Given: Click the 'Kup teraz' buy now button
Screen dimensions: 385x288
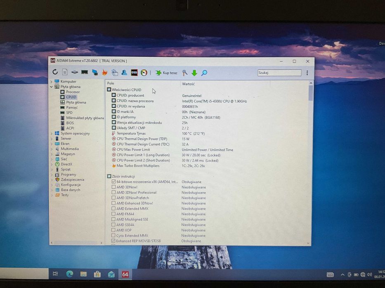Looking at the screenshot, I should click(x=166, y=73).
